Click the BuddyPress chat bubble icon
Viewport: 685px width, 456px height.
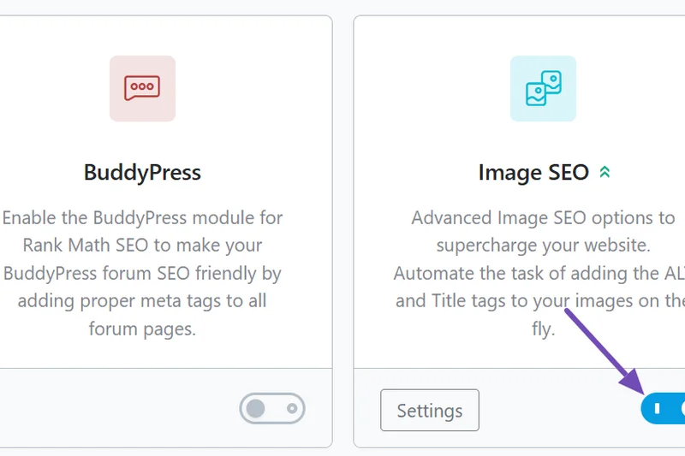(x=142, y=89)
